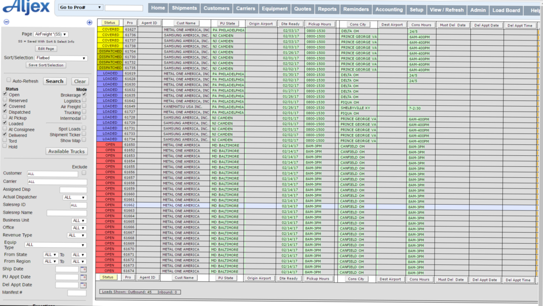Viewport: 543px width, 306px height.
Task: Click the SHELBYVILLE KY consignee city cell
Action: pos(358,108)
